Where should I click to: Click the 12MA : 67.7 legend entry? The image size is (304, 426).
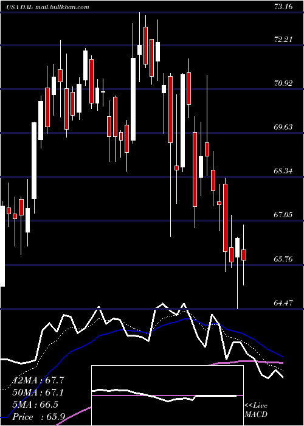38,380
